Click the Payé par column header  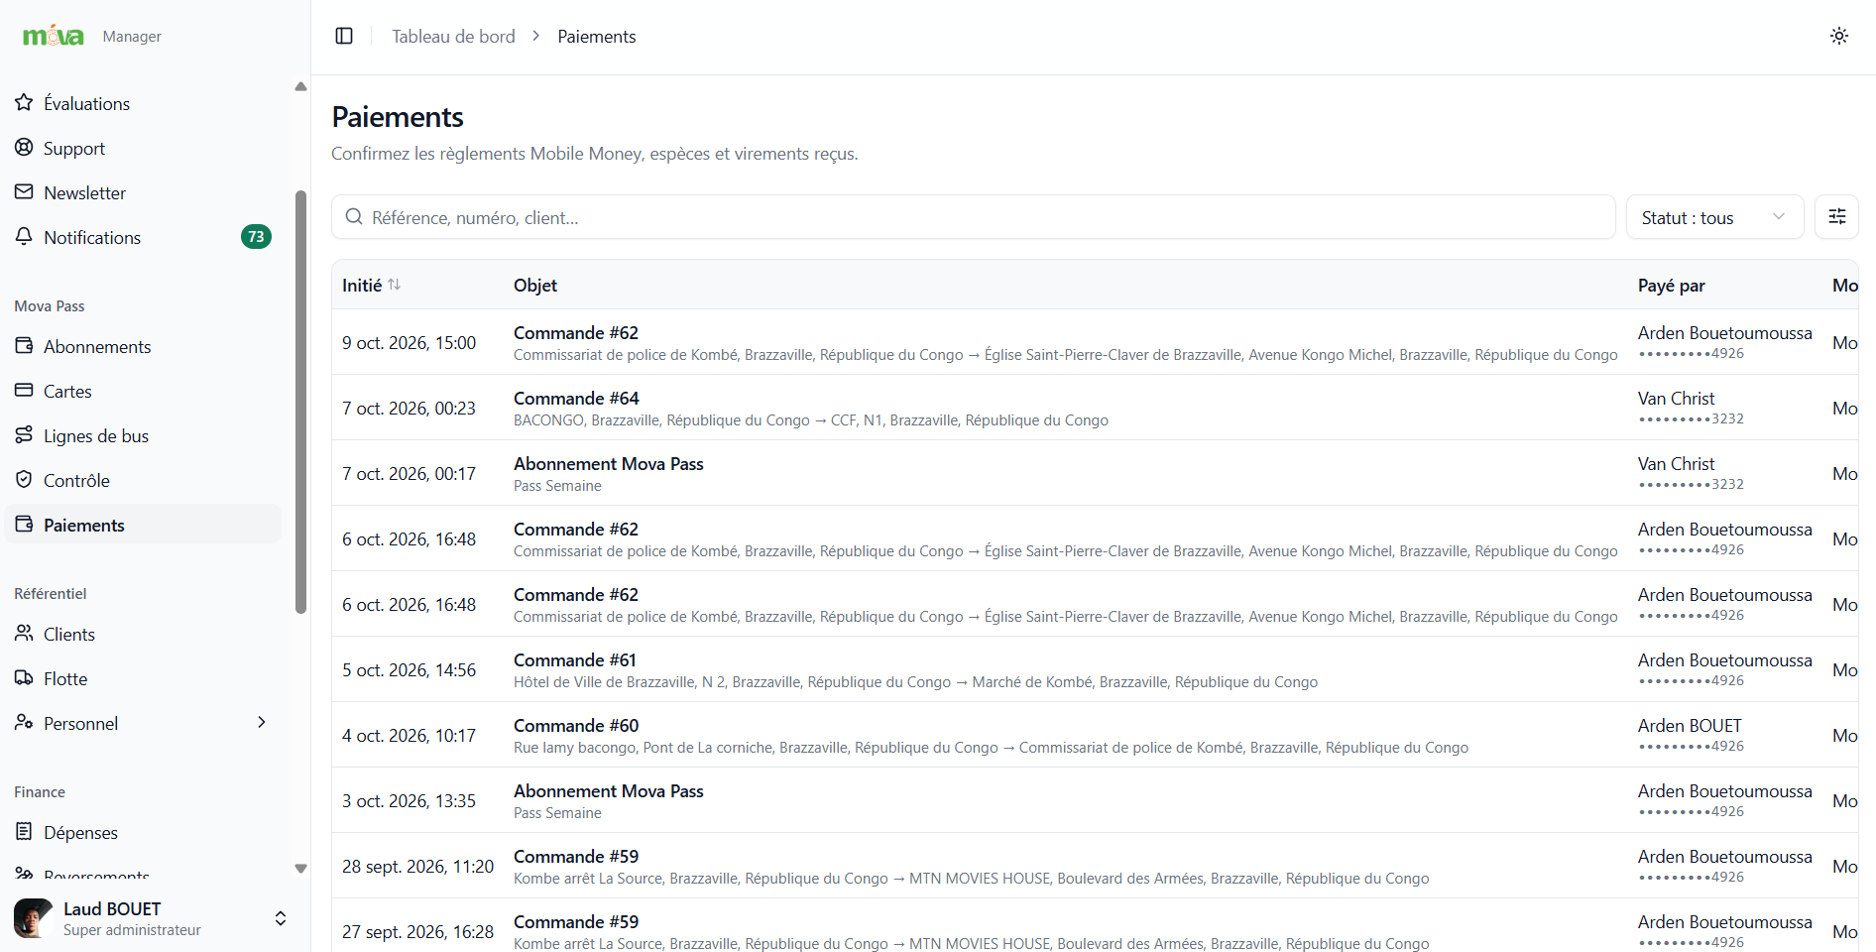(1671, 285)
